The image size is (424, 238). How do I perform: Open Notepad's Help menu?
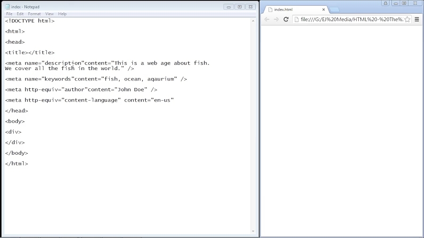(62, 14)
